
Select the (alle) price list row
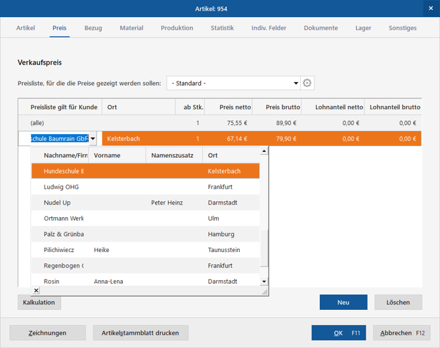click(x=220, y=123)
